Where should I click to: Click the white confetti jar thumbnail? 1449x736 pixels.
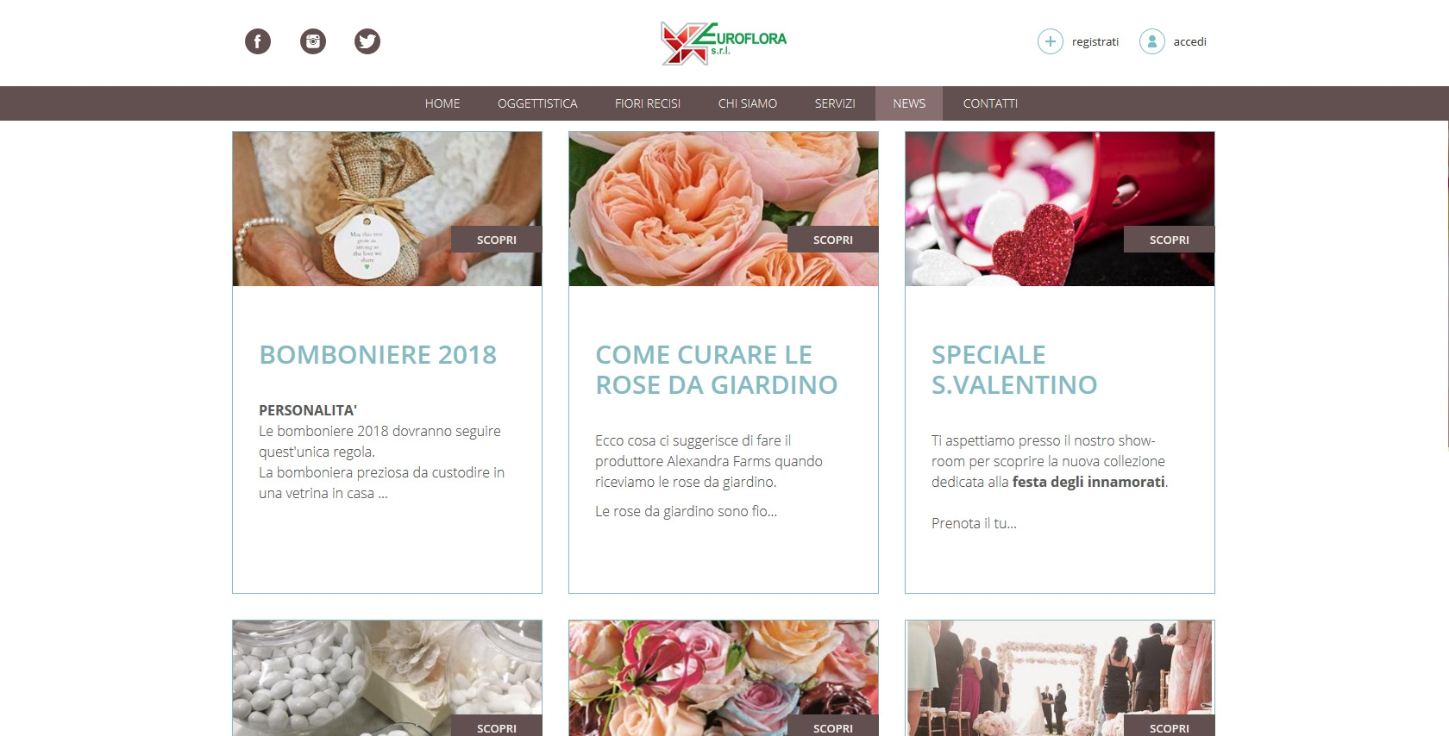coord(387,678)
